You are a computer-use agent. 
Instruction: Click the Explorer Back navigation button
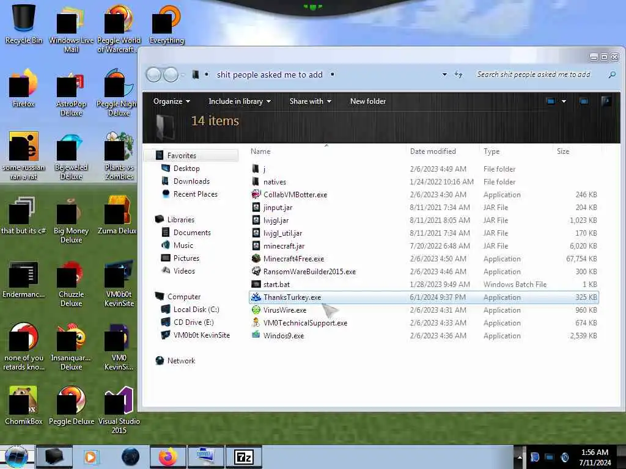click(x=153, y=75)
